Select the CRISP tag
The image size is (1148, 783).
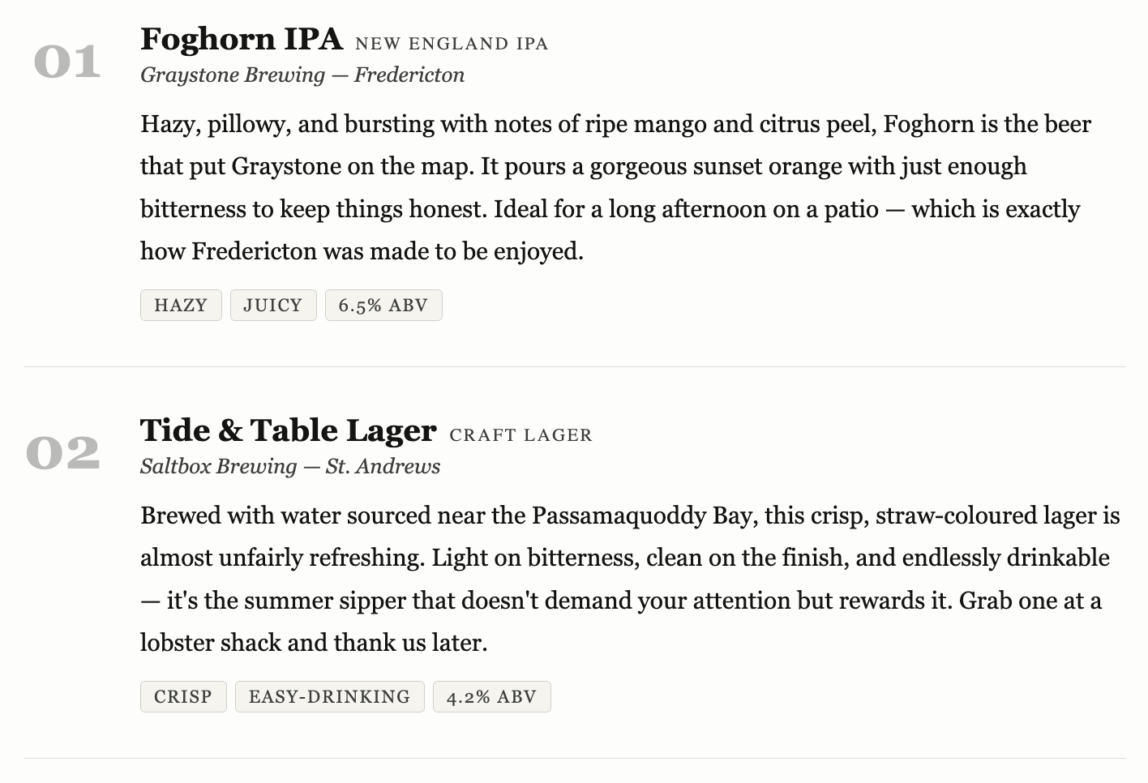coord(182,697)
